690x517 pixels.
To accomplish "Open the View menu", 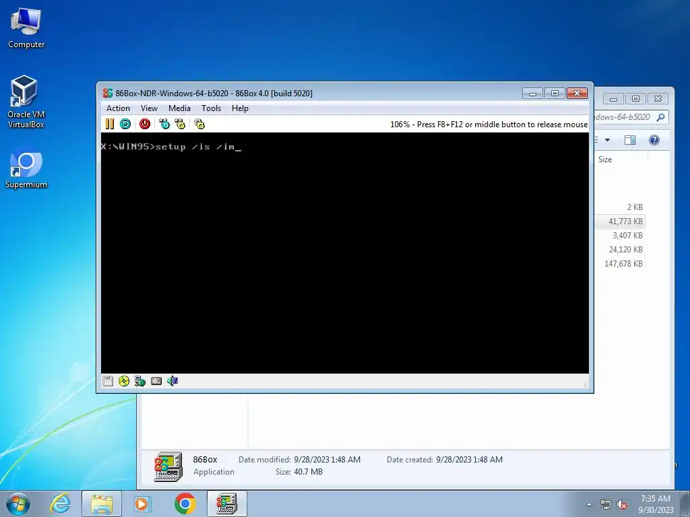I will click(x=149, y=108).
